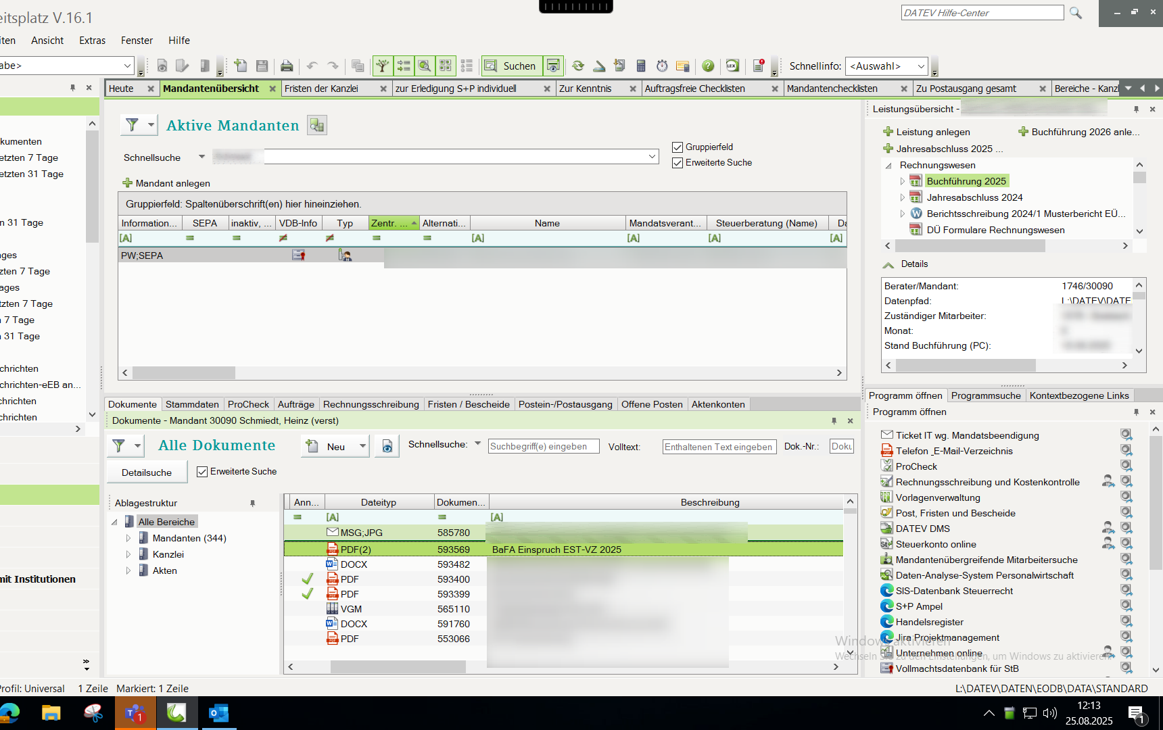The image size is (1163, 730).
Task: Switch to the Fristen der Kanzlei tab
Action: point(321,89)
